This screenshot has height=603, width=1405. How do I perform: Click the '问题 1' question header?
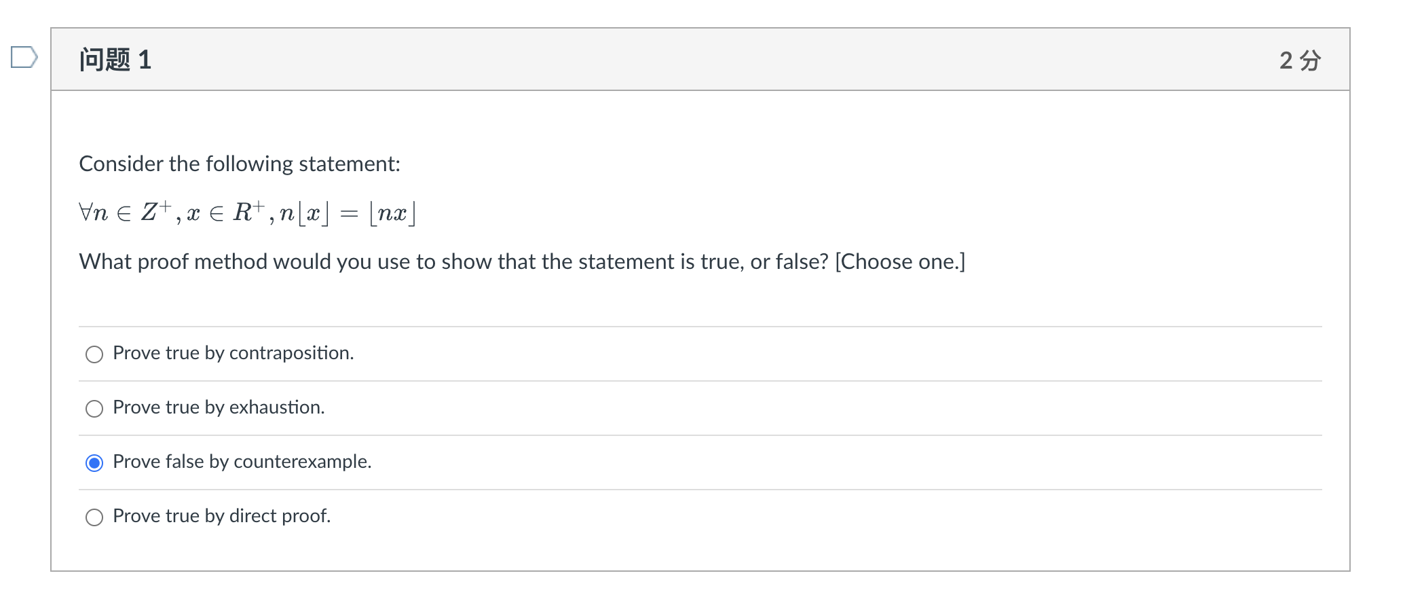click(x=117, y=60)
